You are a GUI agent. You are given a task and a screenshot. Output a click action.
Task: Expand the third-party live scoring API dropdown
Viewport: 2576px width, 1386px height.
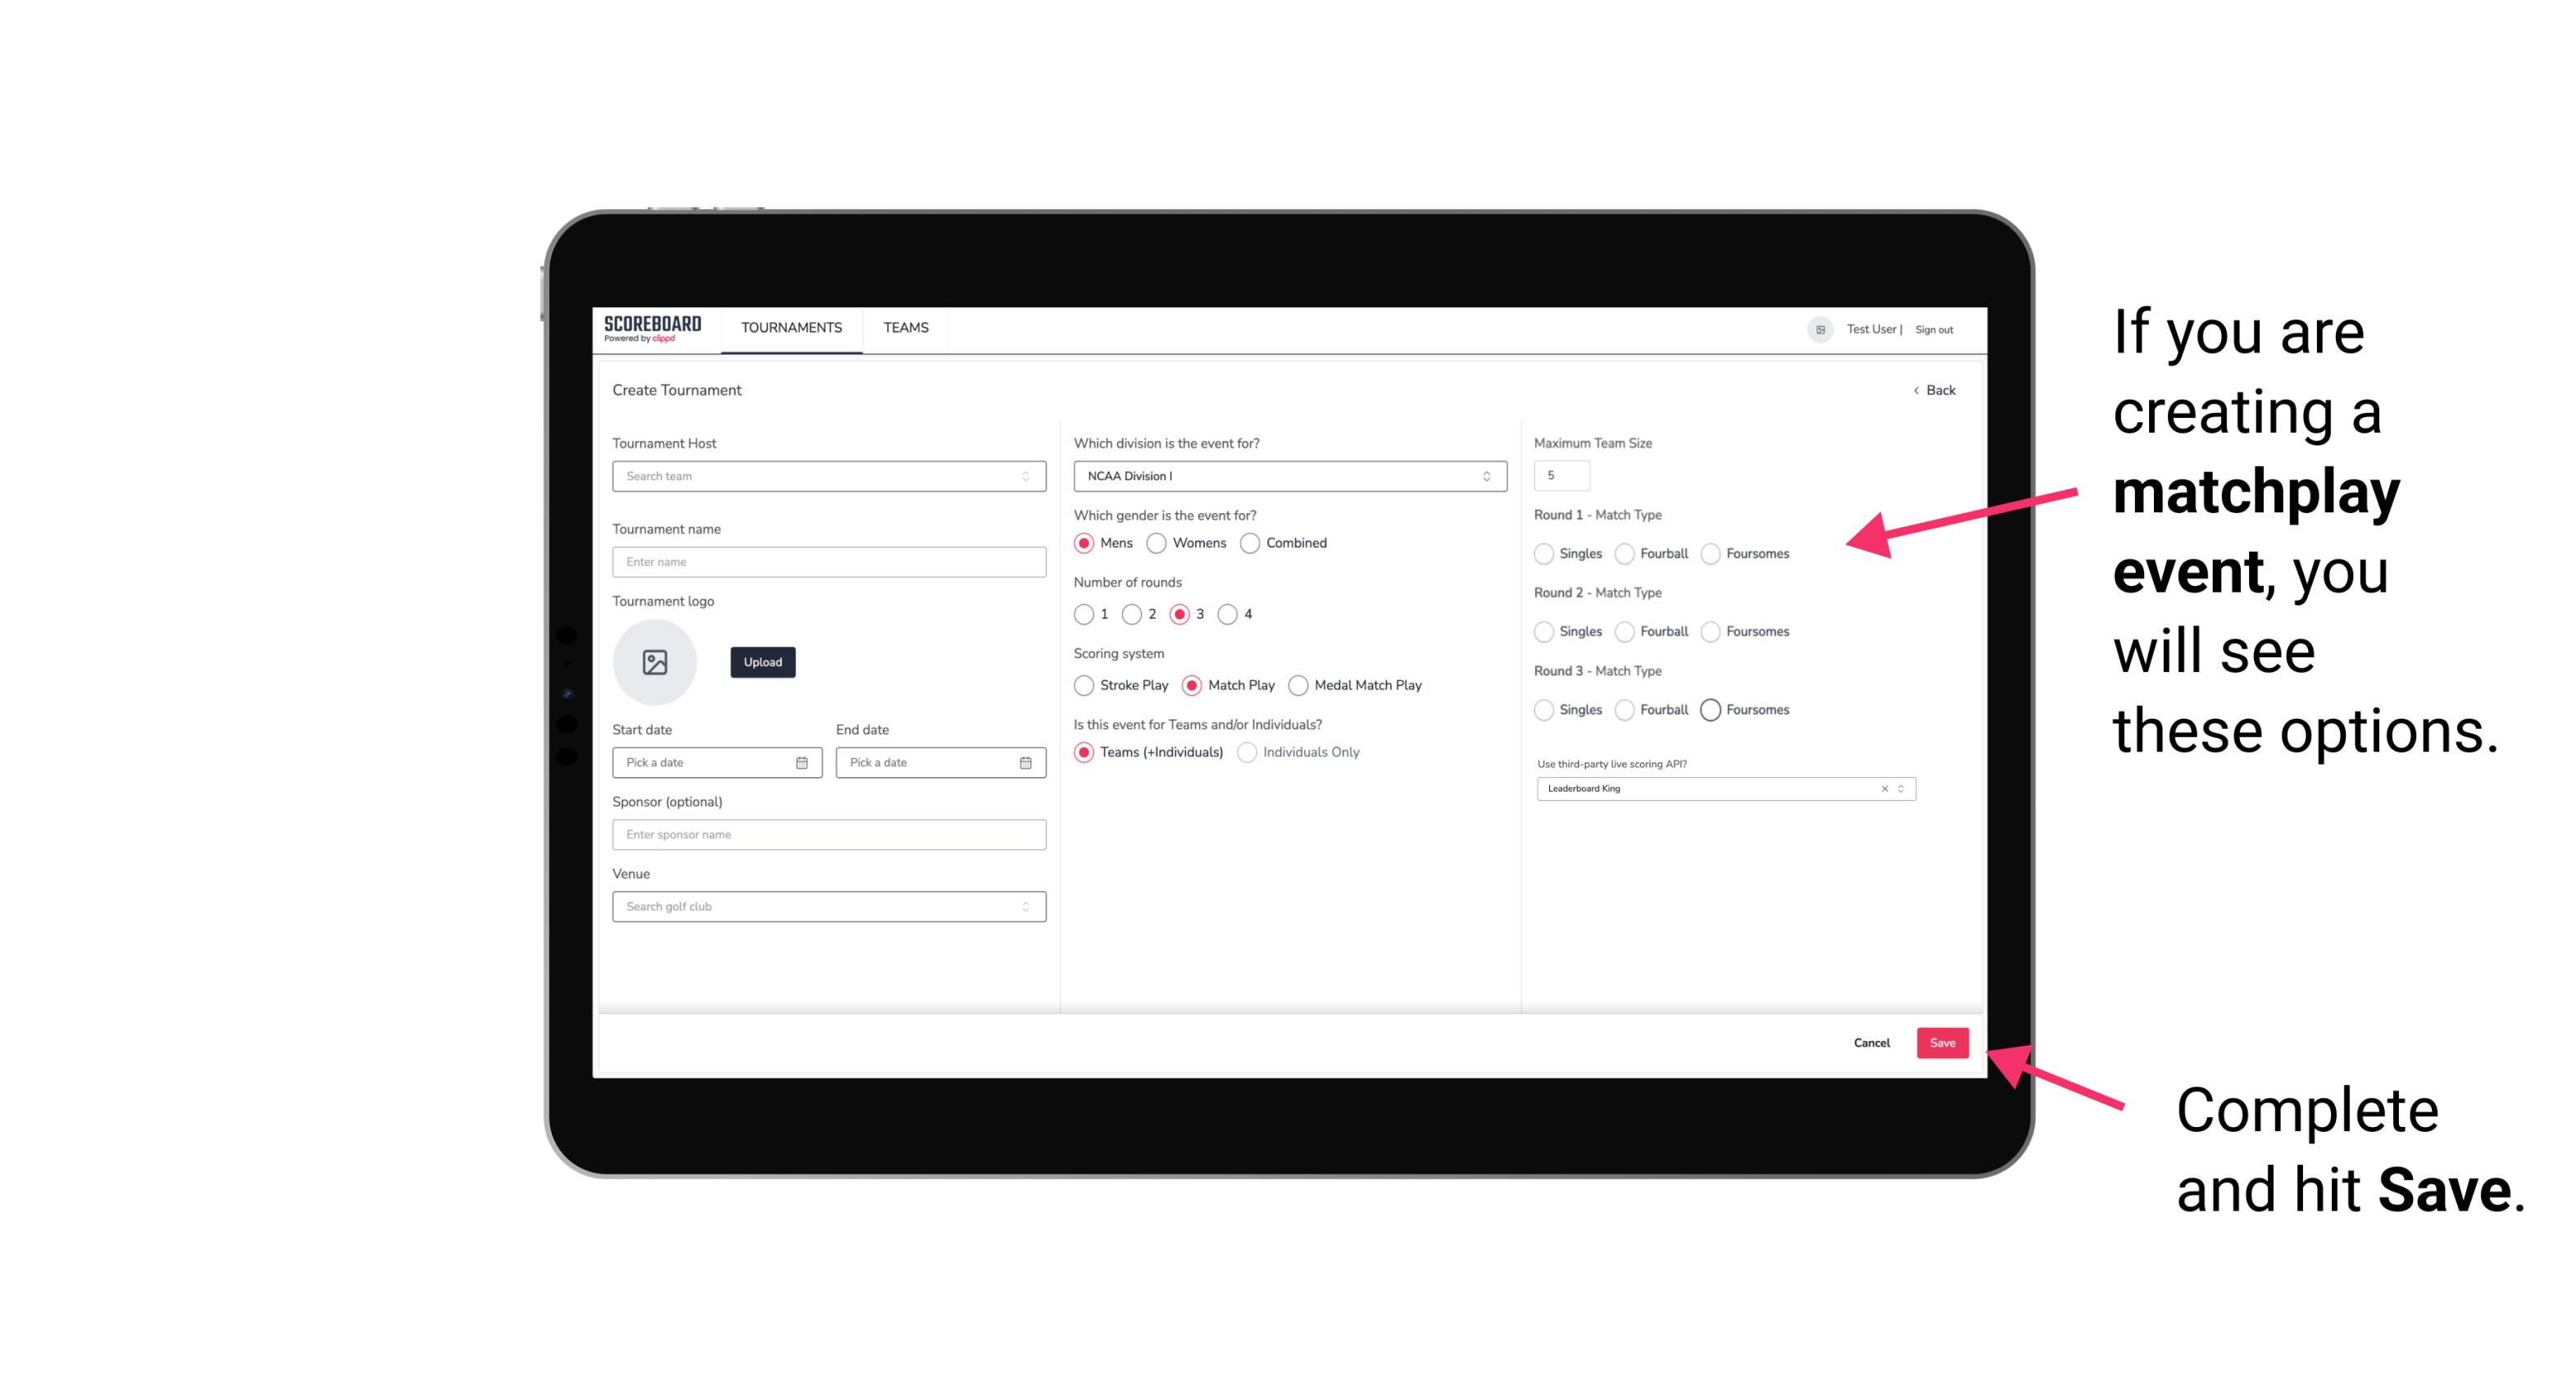[x=1899, y=788]
